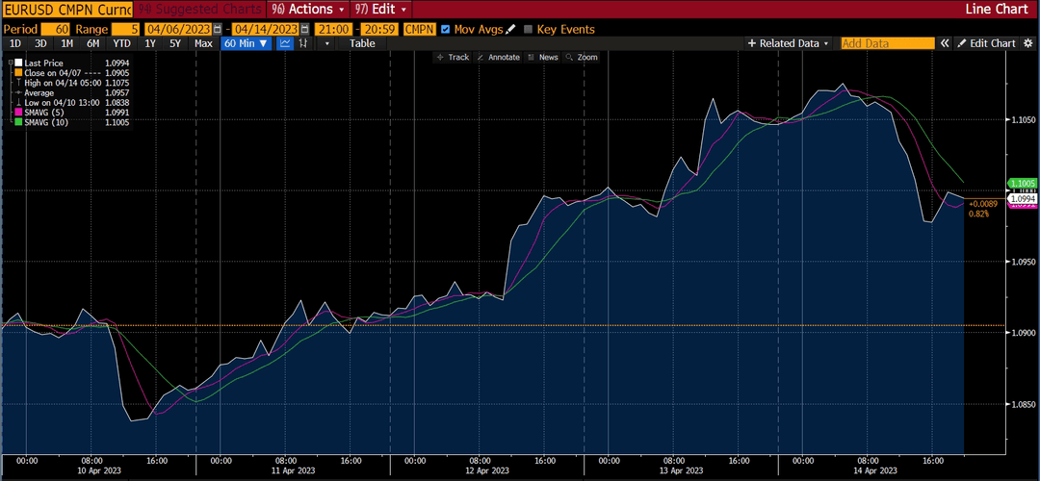1040x481 pixels.
Task: Select the CMPN pricing source field
Action: [x=419, y=29]
